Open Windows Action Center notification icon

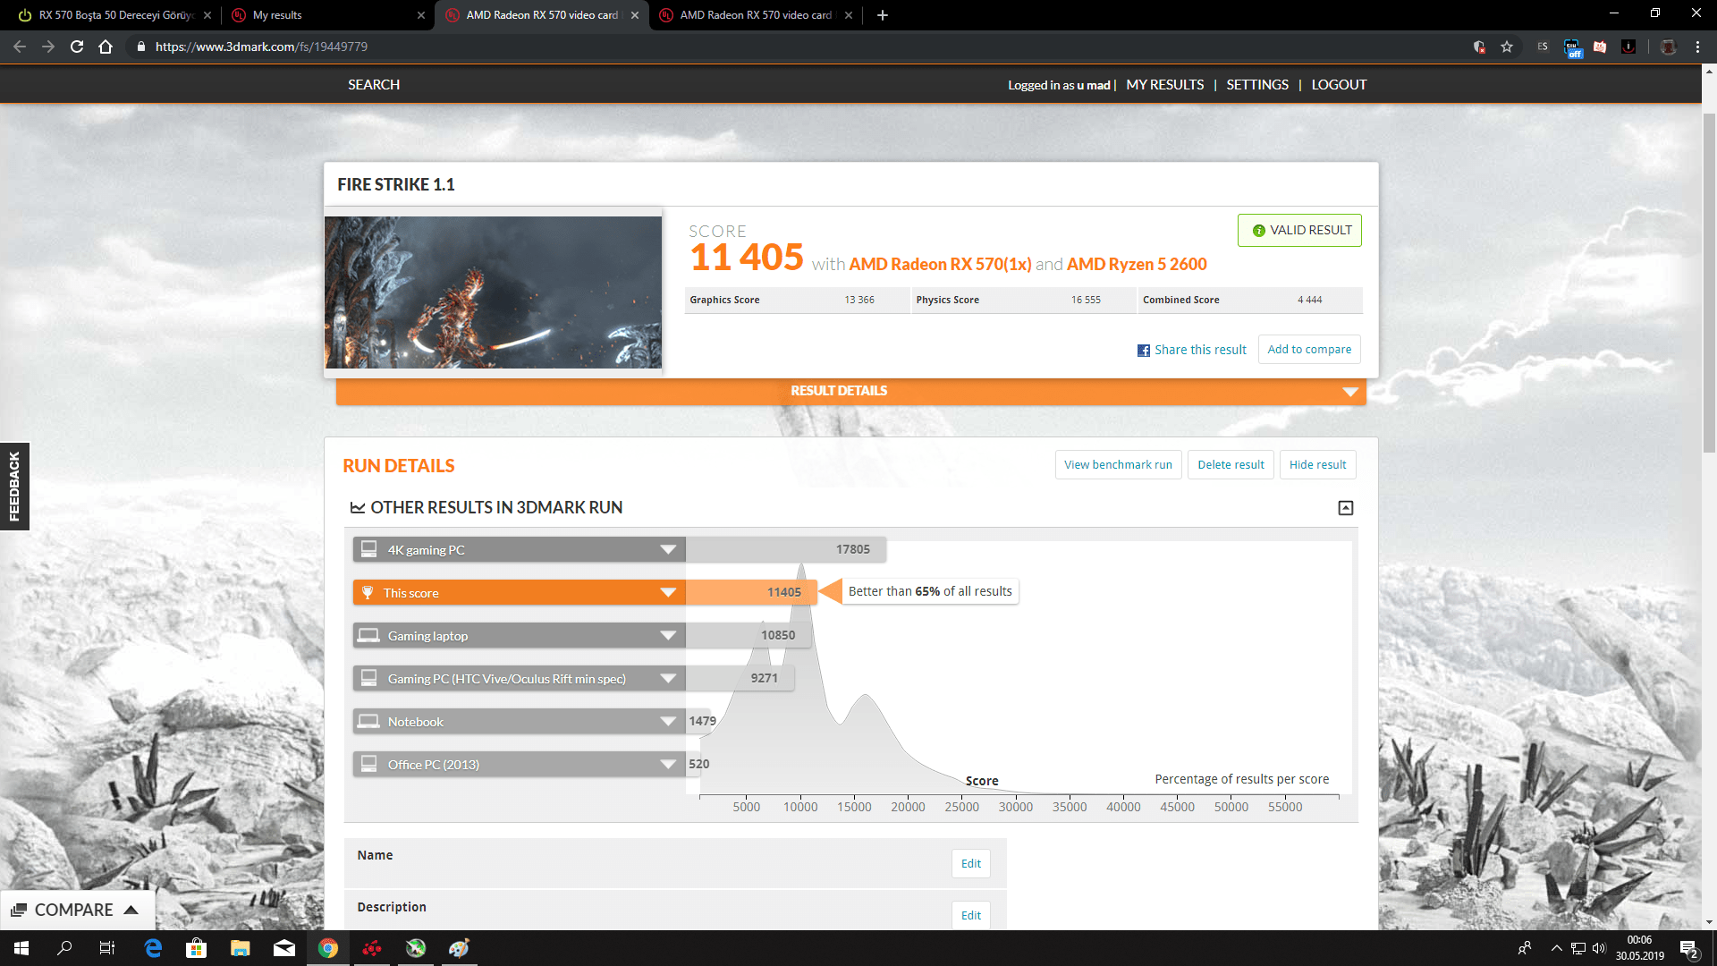coord(1688,949)
